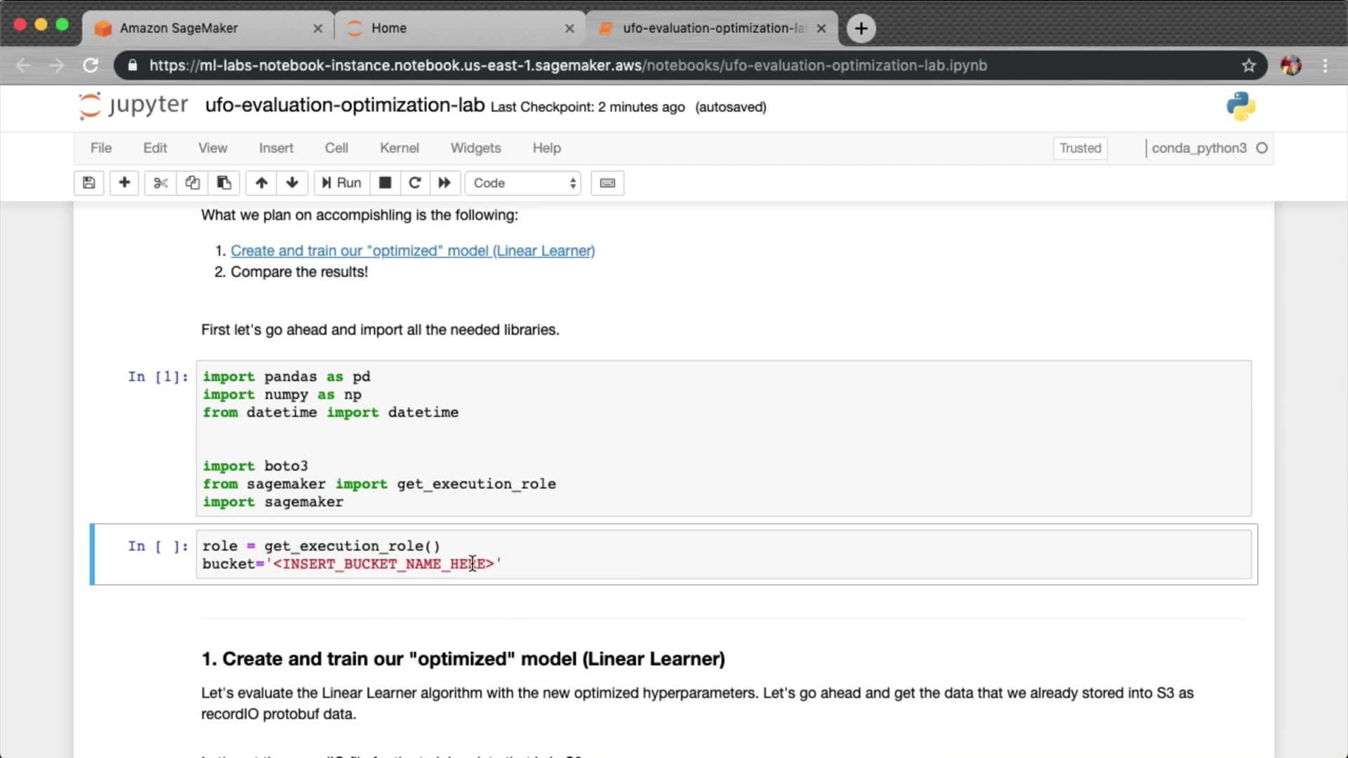Screen dimensions: 1348x758
Task: Open the cell type Code dropdown
Action: click(524, 183)
